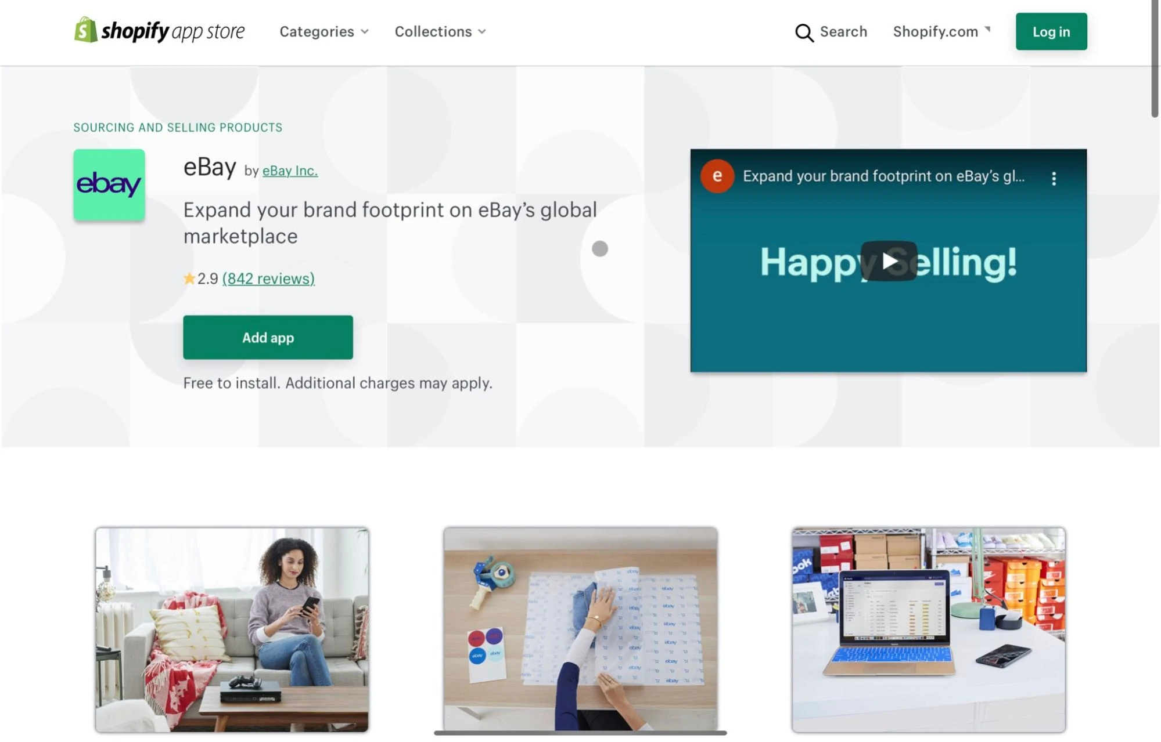1161x742 pixels.
Task: Click the eBay app logo icon
Action: [108, 184]
